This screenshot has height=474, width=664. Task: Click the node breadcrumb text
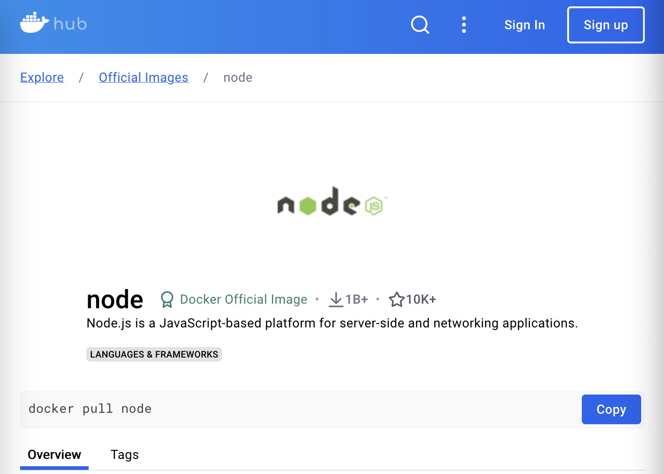(x=238, y=78)
